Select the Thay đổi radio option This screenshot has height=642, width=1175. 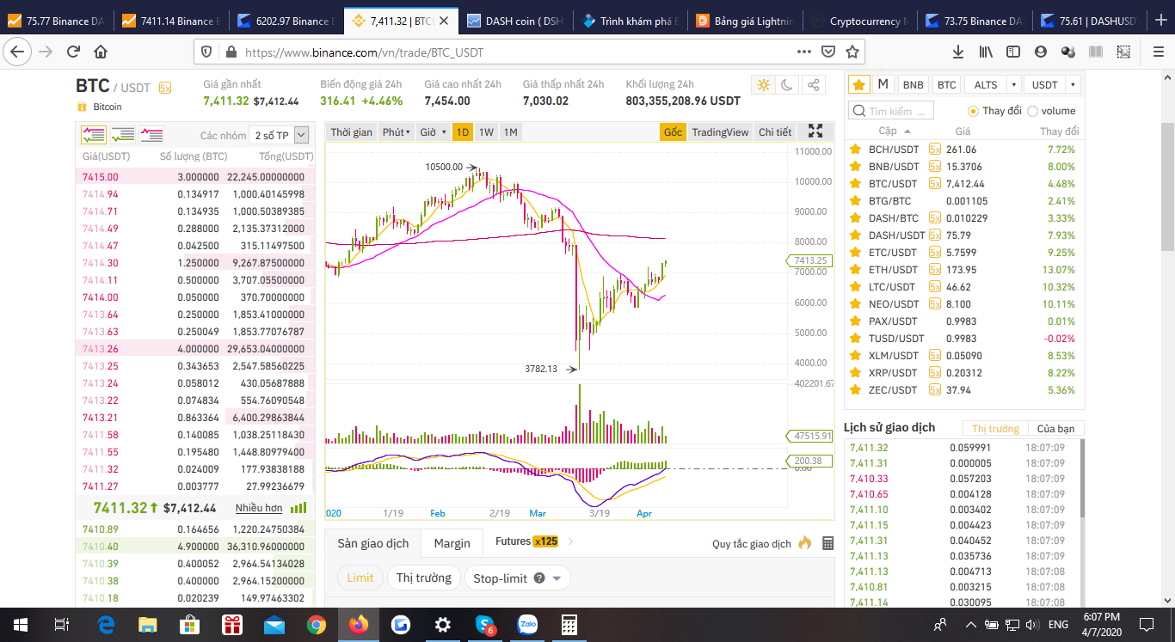pos(973,111)
